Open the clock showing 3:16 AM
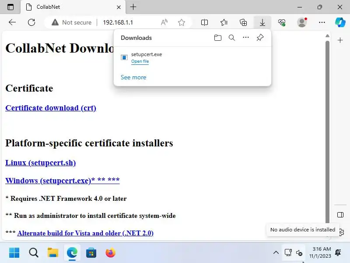 (x=321, y=252)
